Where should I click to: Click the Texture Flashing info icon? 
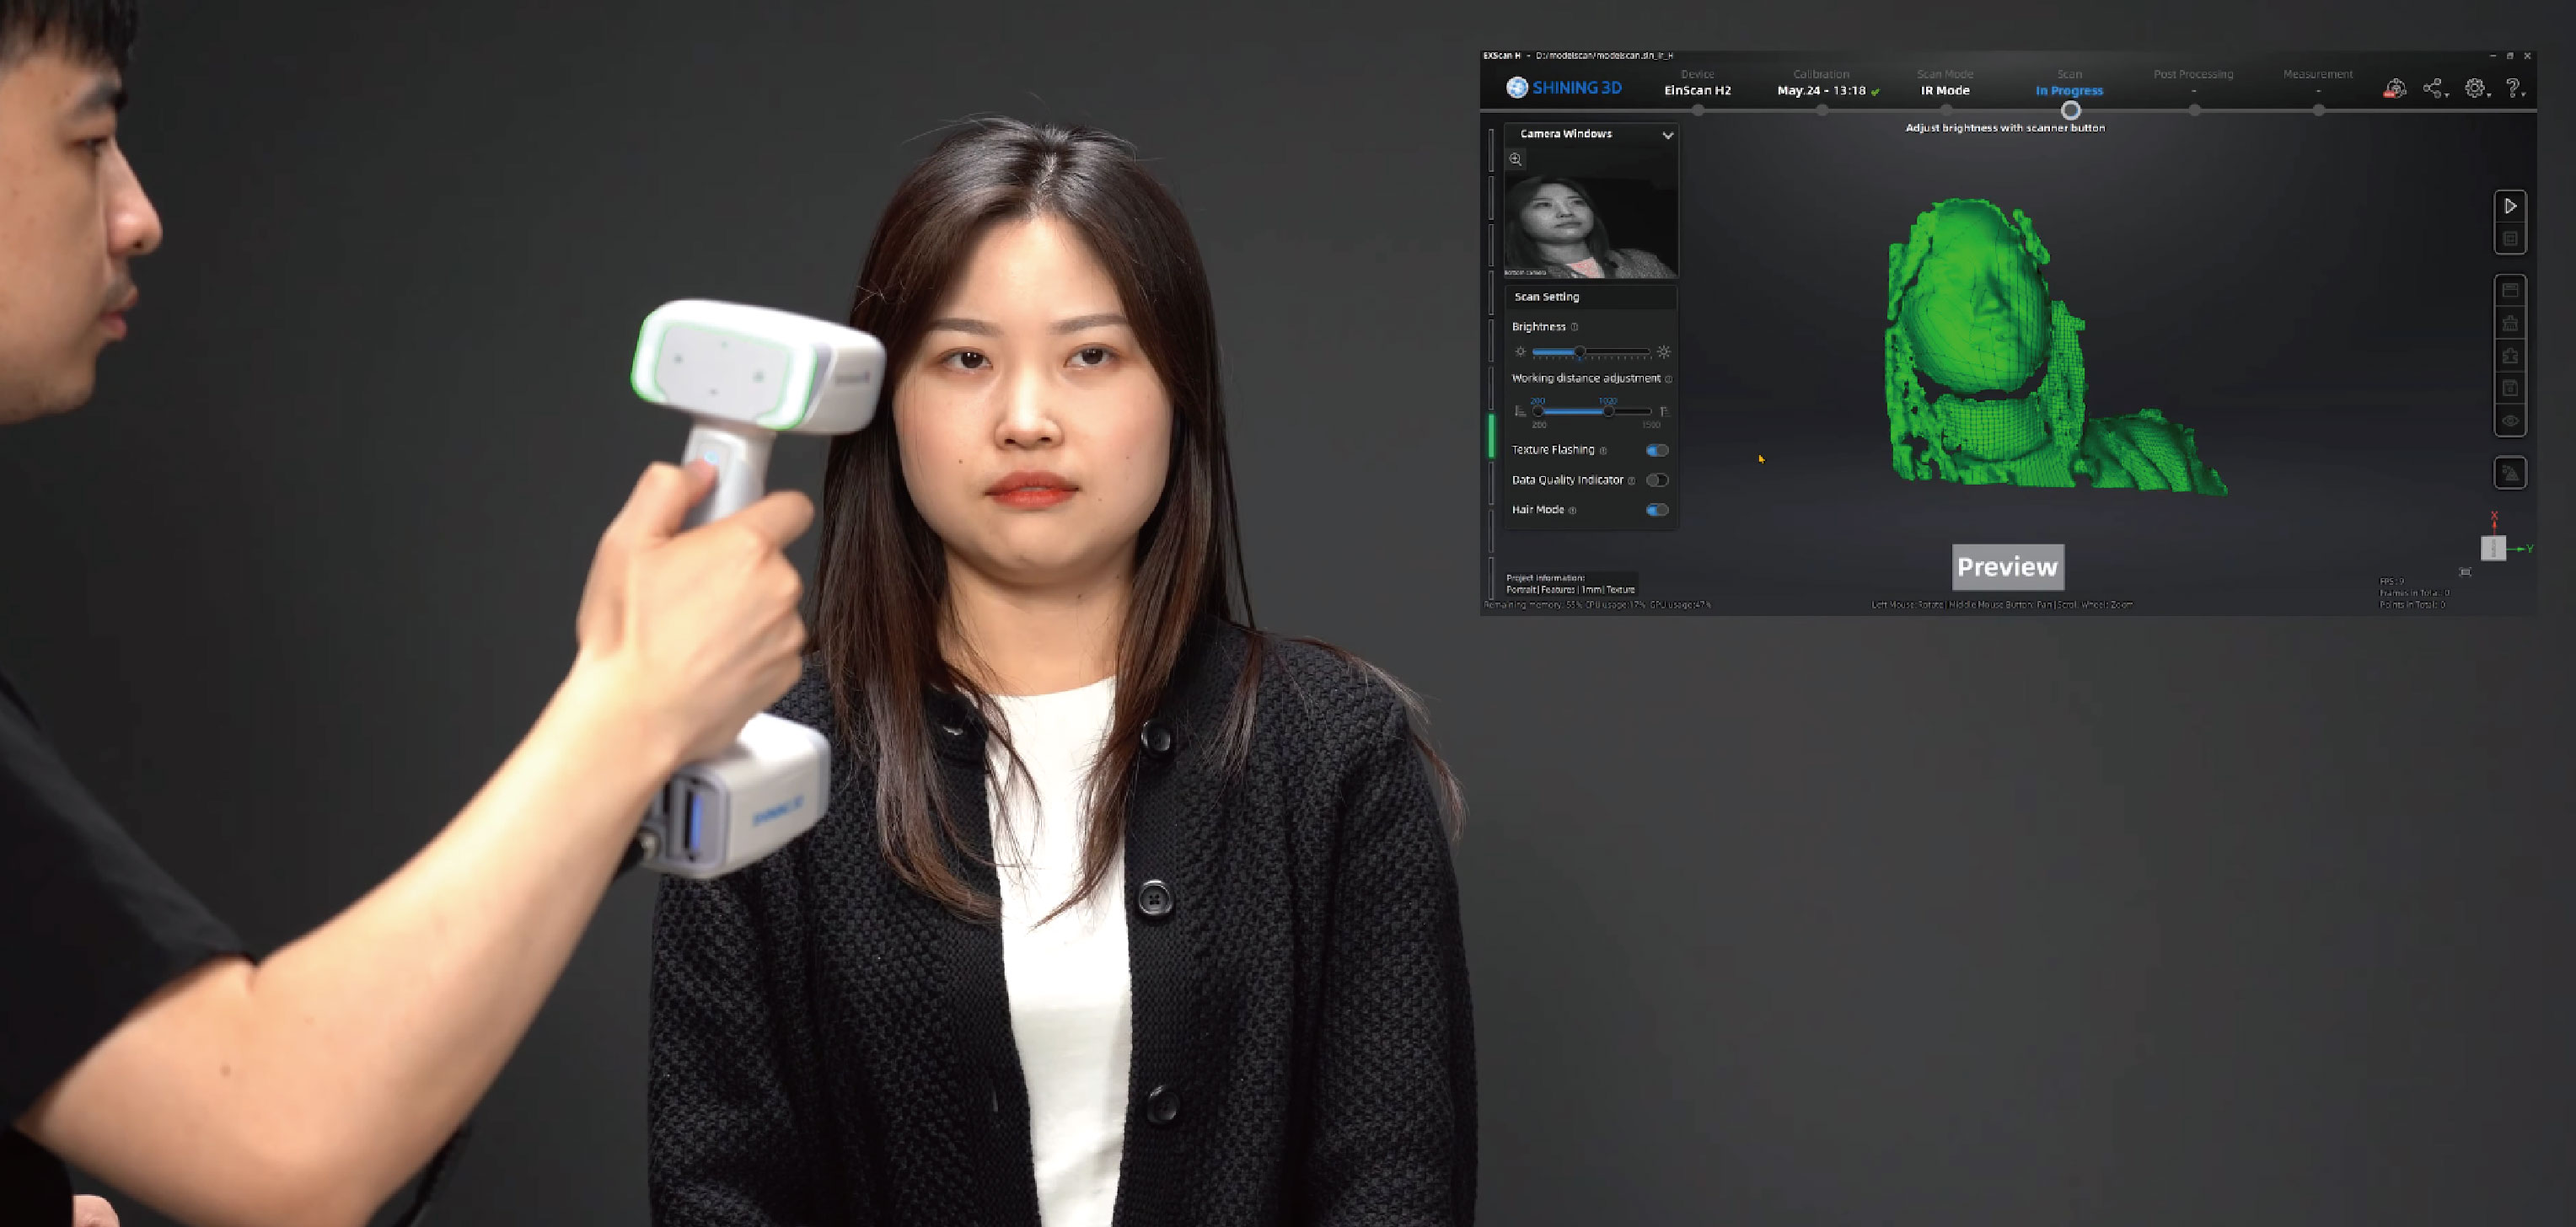pos(1603,451)
